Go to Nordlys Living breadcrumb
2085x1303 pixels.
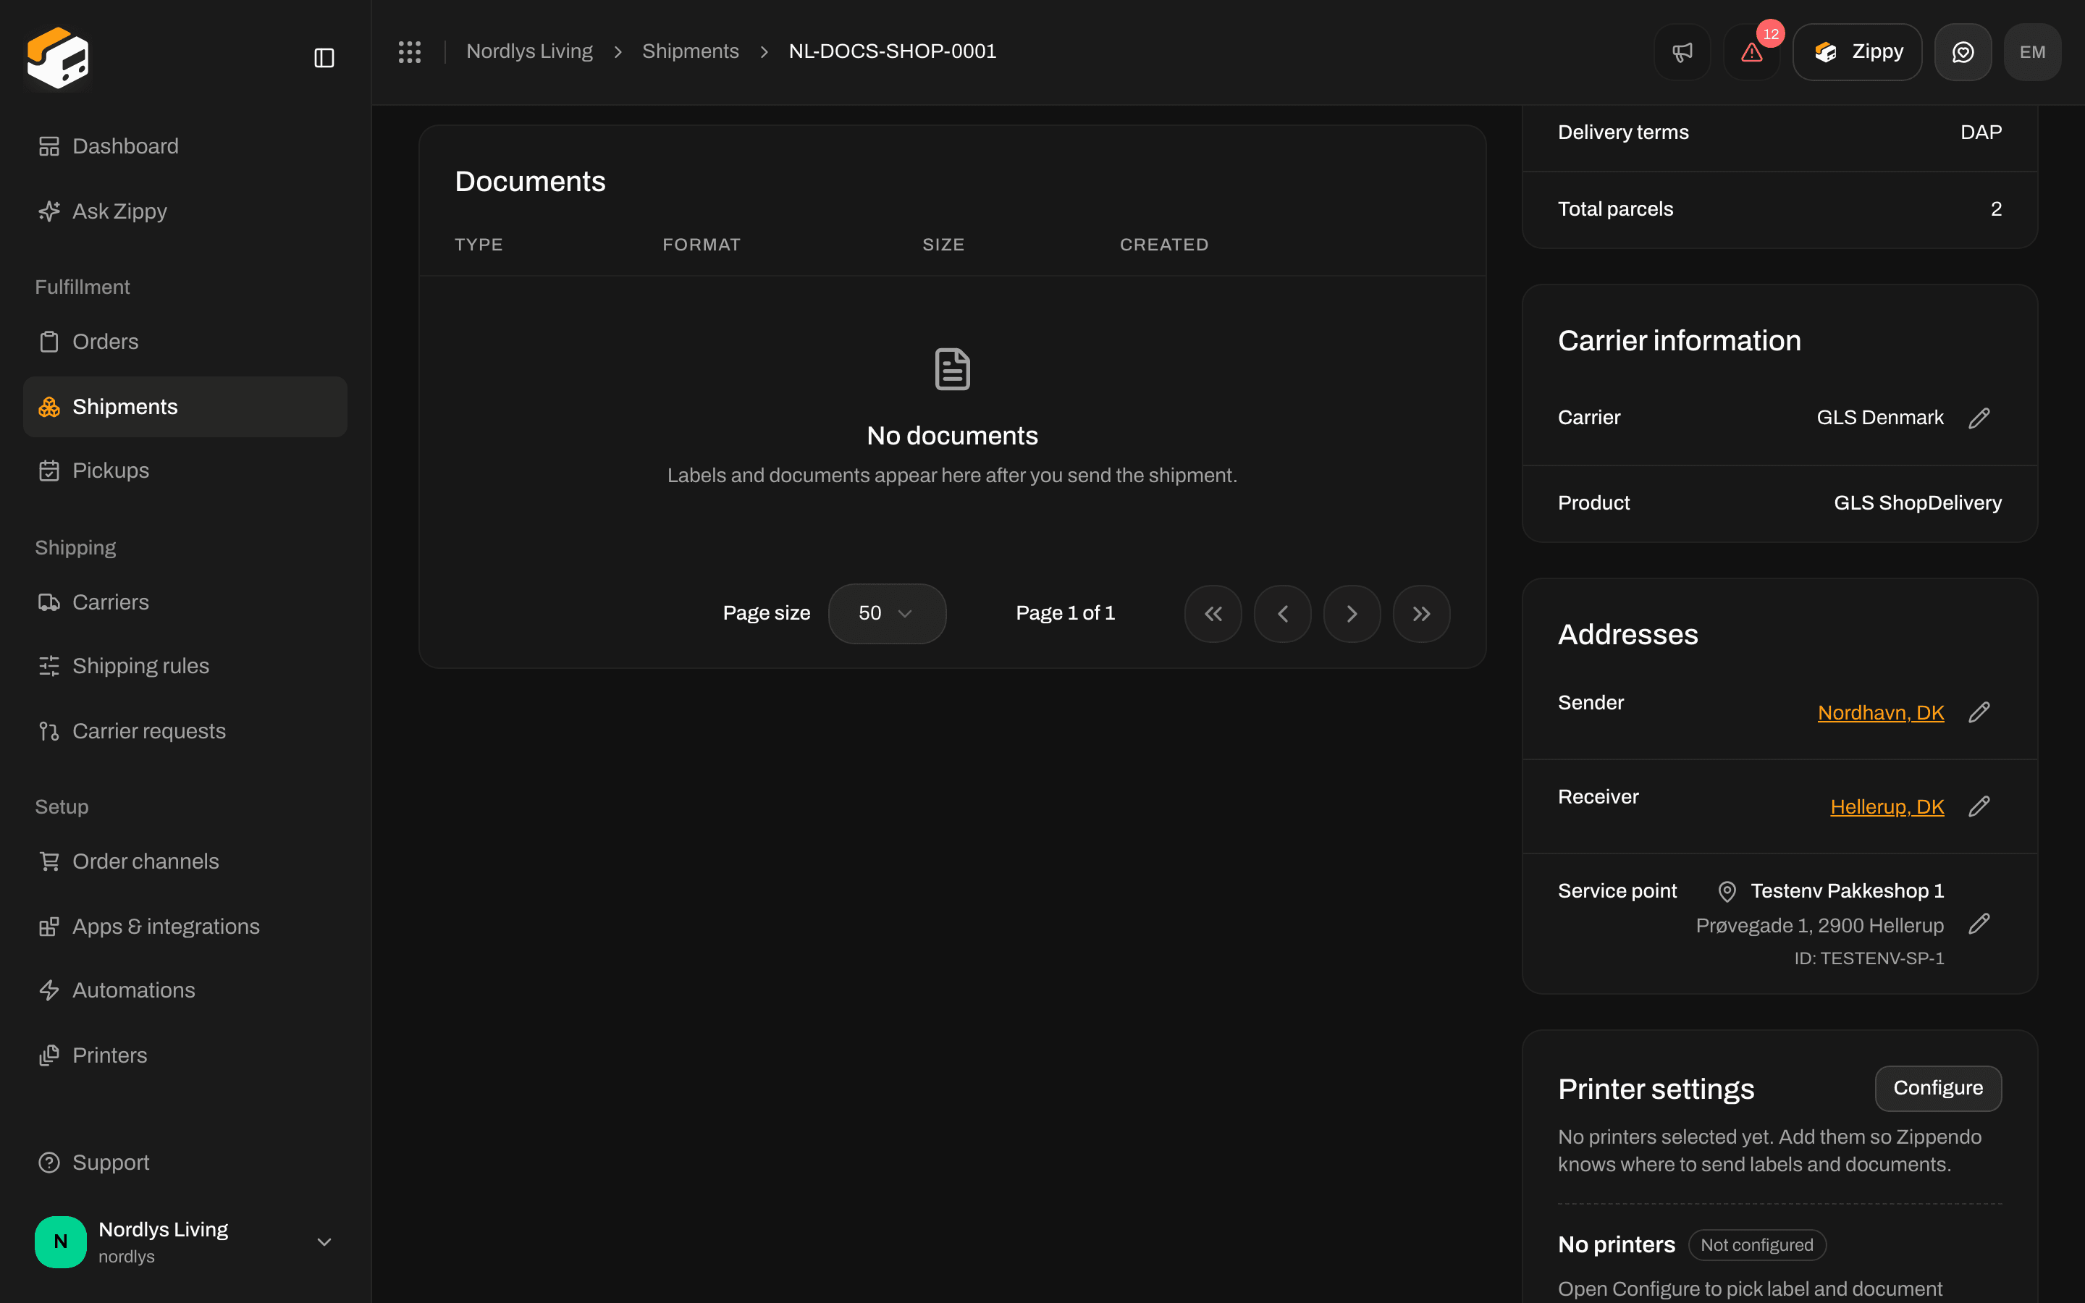coord(529,51)
